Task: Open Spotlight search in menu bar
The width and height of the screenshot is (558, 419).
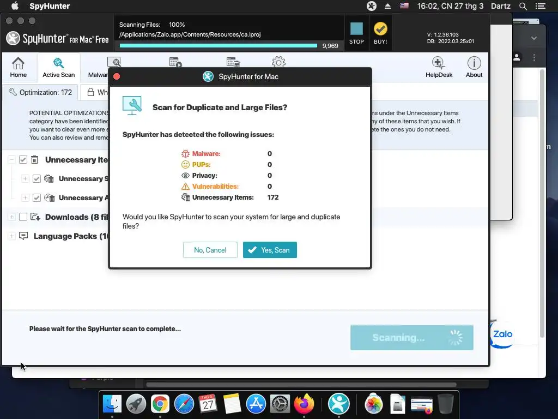Action: [523, 6]
